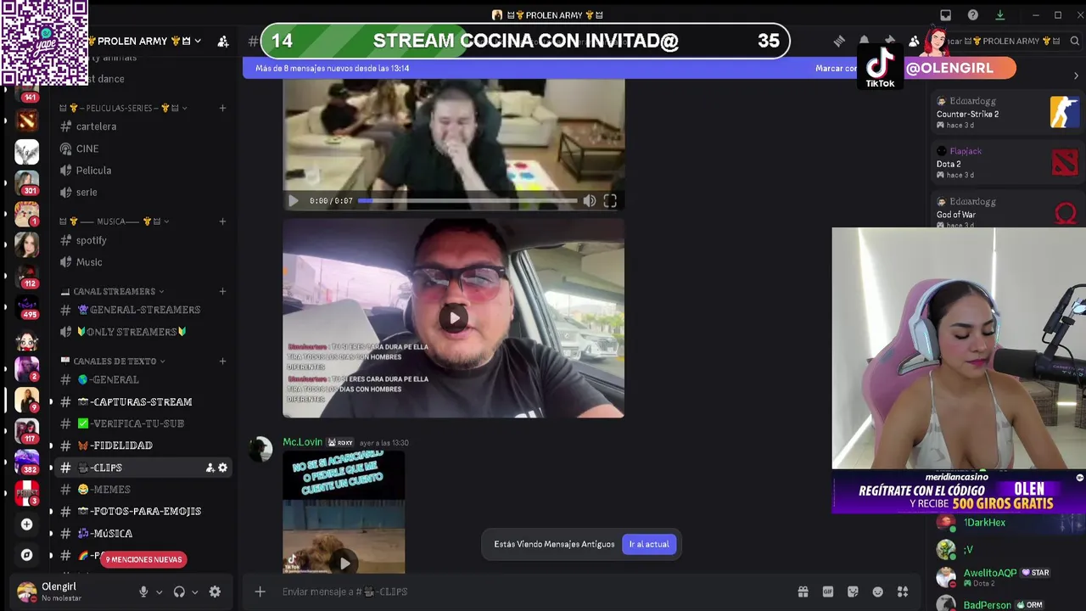Image resolution: width=1086 pixels, height=611 pixels.
Task: Add channel to CANALES DE TEXTO category
Action: point(222,361)
